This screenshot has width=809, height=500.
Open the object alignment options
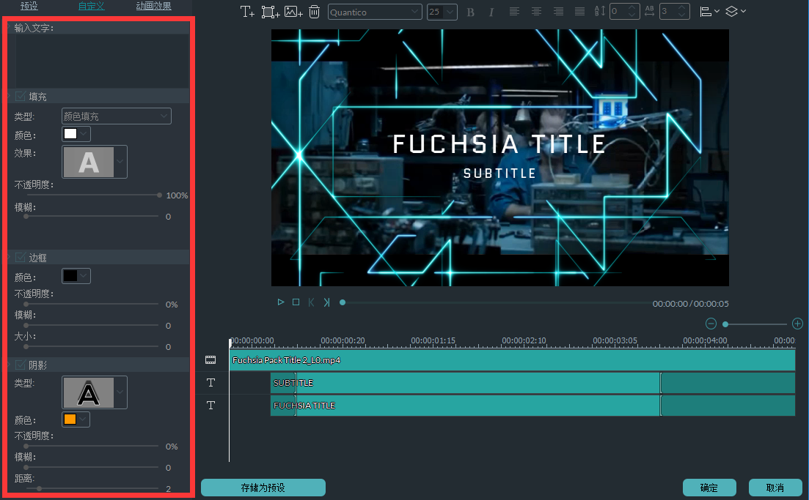point(709,11)
